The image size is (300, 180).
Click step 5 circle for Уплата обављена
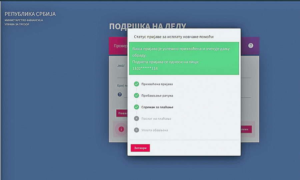point(136,130)
